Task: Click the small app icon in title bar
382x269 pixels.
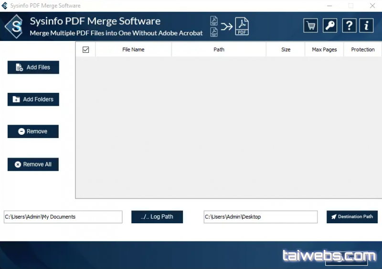Action: click(x=5, y=6)
